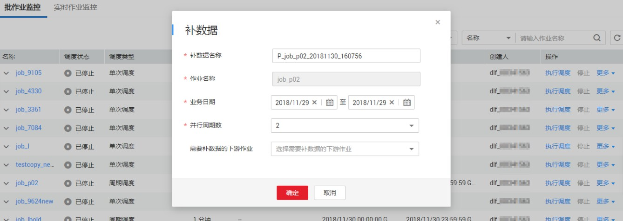Click 执行调度 for job_9624new
This screenshot has height=221, width=623.
point(558,201)
